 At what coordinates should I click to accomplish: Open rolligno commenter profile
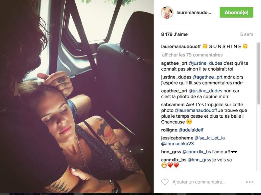pyautogui.click(x=169, y=130)
